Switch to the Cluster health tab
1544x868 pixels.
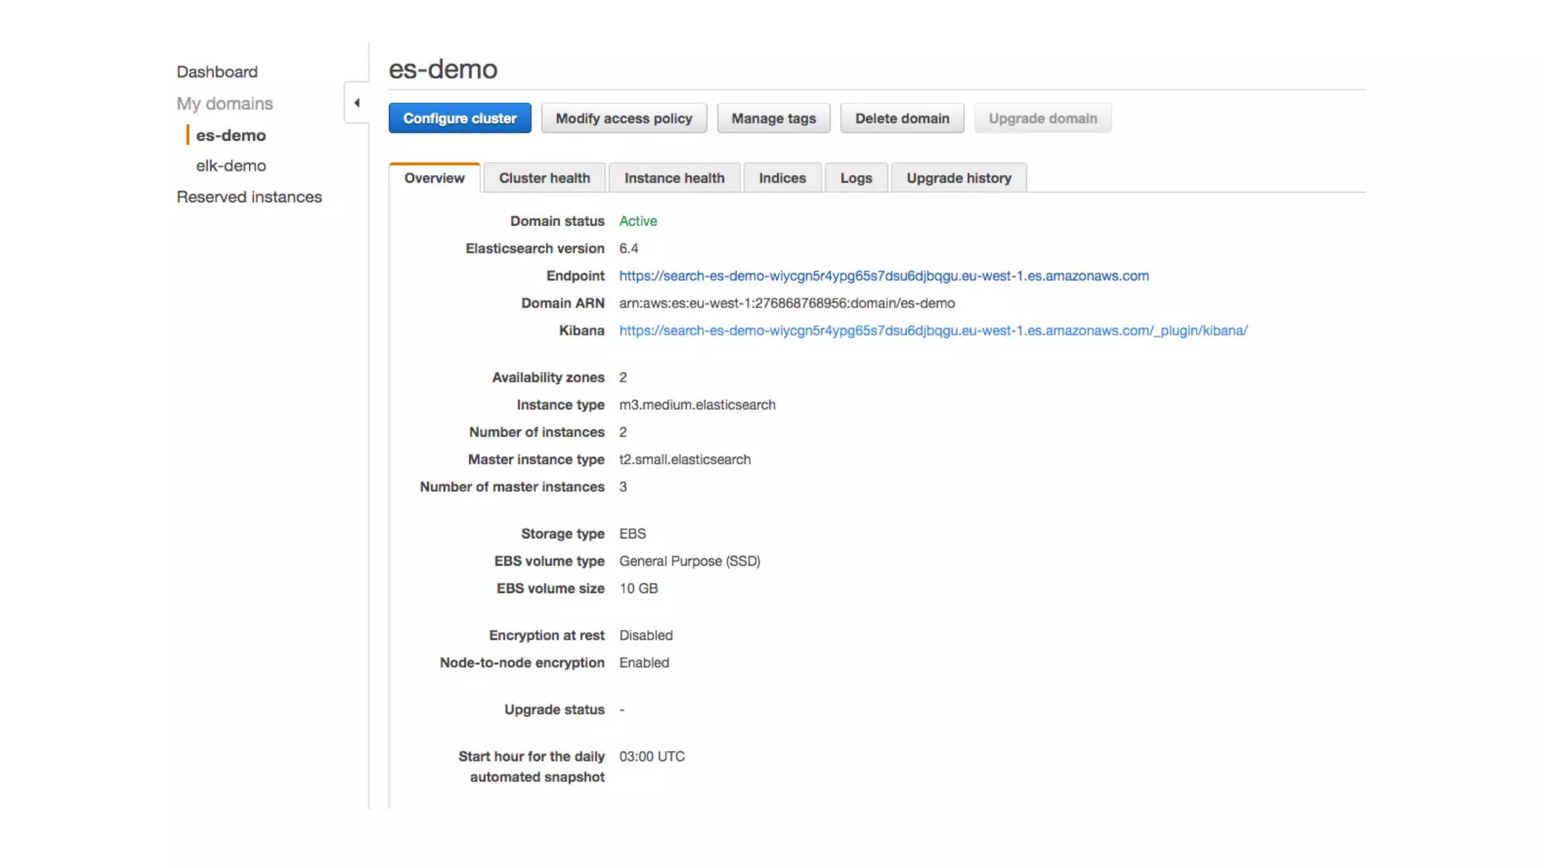544,179
